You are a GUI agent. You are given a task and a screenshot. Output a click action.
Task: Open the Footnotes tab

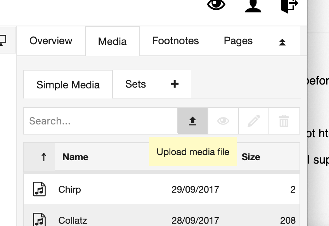click(175, 41)
